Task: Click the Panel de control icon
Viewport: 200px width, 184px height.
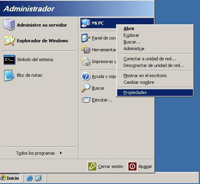Action: [x=86, y=38]
